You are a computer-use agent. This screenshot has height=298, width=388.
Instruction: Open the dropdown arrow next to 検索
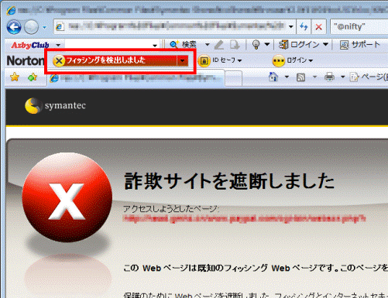click(207, 45)
